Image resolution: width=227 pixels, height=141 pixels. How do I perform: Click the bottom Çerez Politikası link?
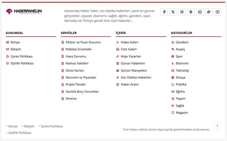[51, 126]
